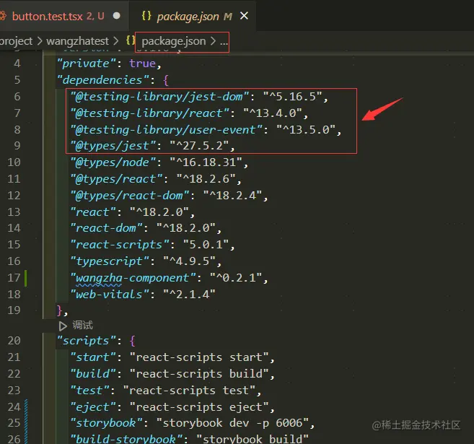Close the package.json tab
The image size is (474, 444).
(x=244, y=16)
